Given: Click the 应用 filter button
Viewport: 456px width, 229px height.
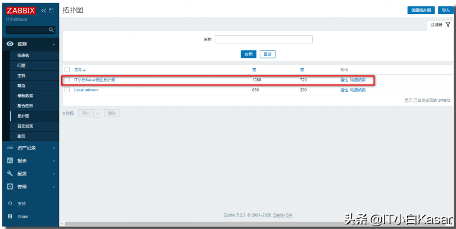Looking at the screenshot, I should (249, 54).
